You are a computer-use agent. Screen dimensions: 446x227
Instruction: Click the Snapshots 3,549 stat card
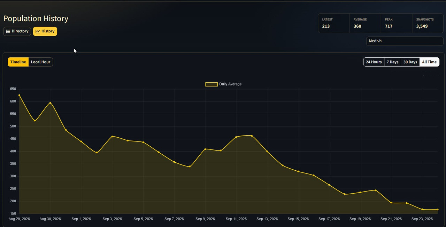428,23
